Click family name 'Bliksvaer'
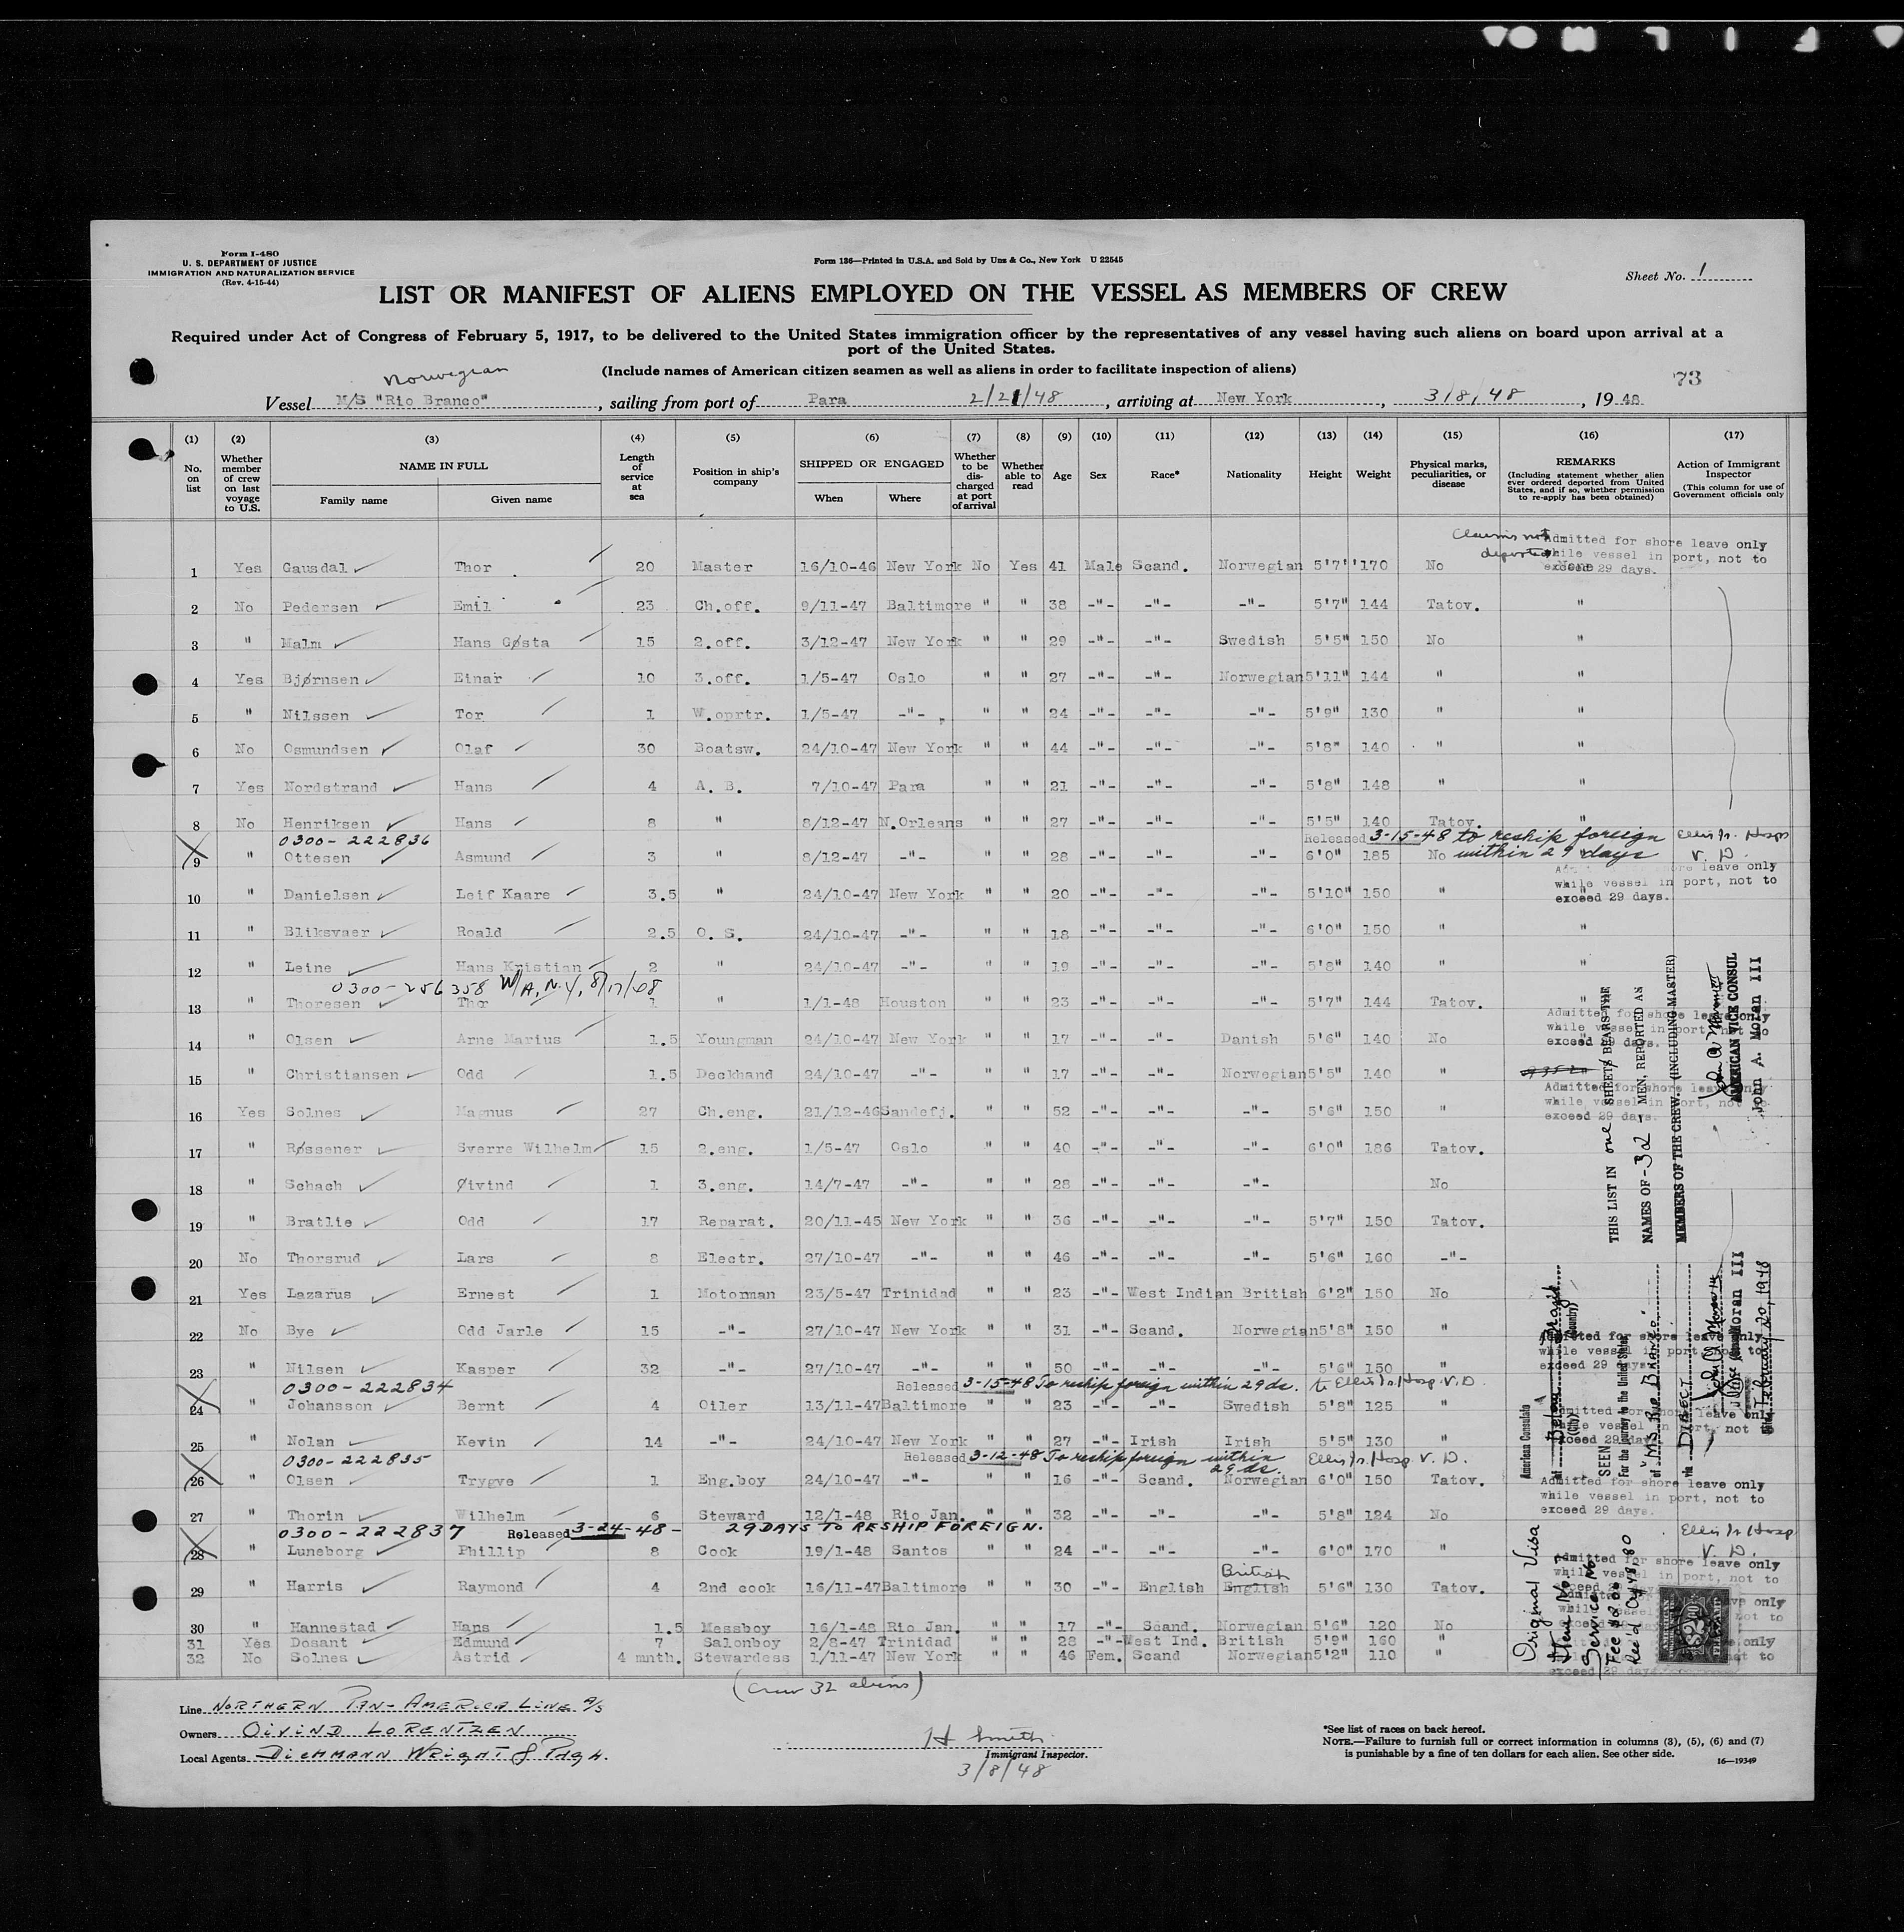The height and width of the screenshot is (1932, 1904). (x=326, y=932)
